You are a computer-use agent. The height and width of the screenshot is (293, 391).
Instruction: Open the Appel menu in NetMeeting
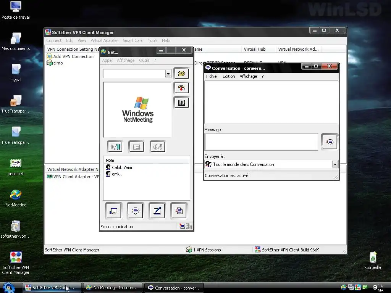107,60
